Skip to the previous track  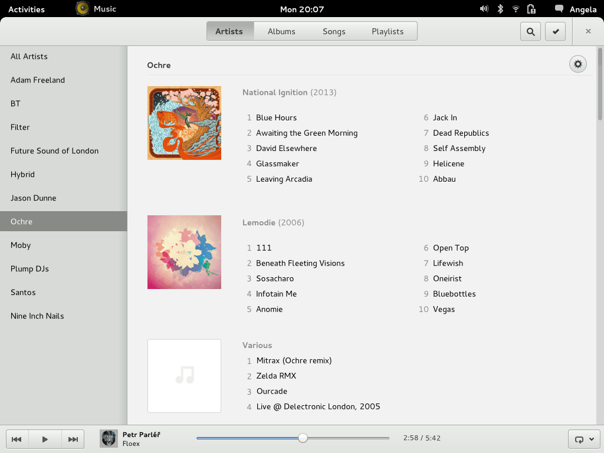click(x=17, y=439)
